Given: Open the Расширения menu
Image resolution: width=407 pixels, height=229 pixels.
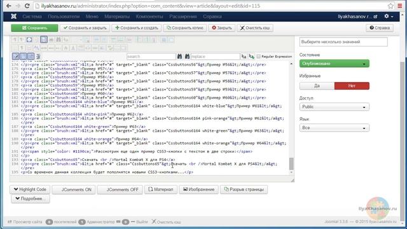Looking at the screenshot, I should [x=183, y=17].
